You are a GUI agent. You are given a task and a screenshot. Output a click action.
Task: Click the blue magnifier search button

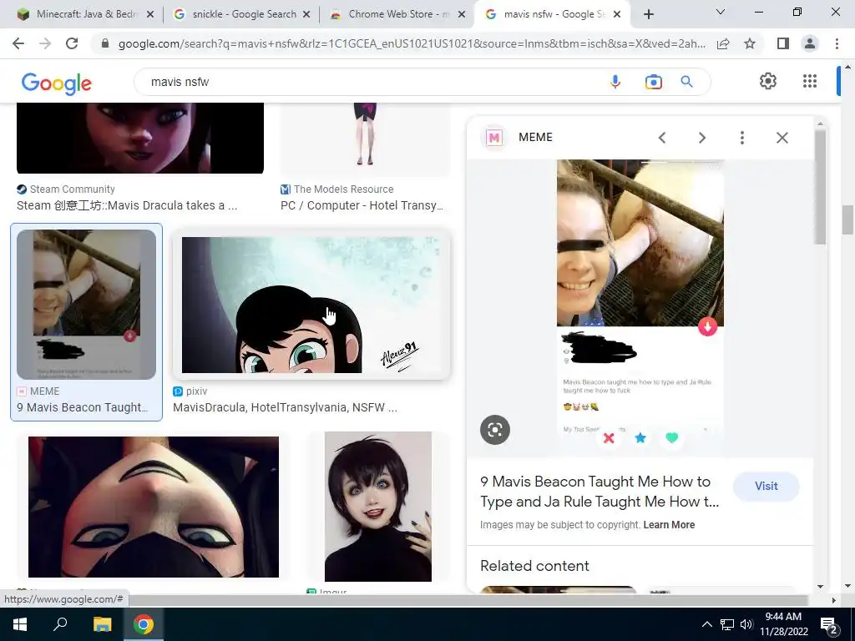tap(686, 82)
